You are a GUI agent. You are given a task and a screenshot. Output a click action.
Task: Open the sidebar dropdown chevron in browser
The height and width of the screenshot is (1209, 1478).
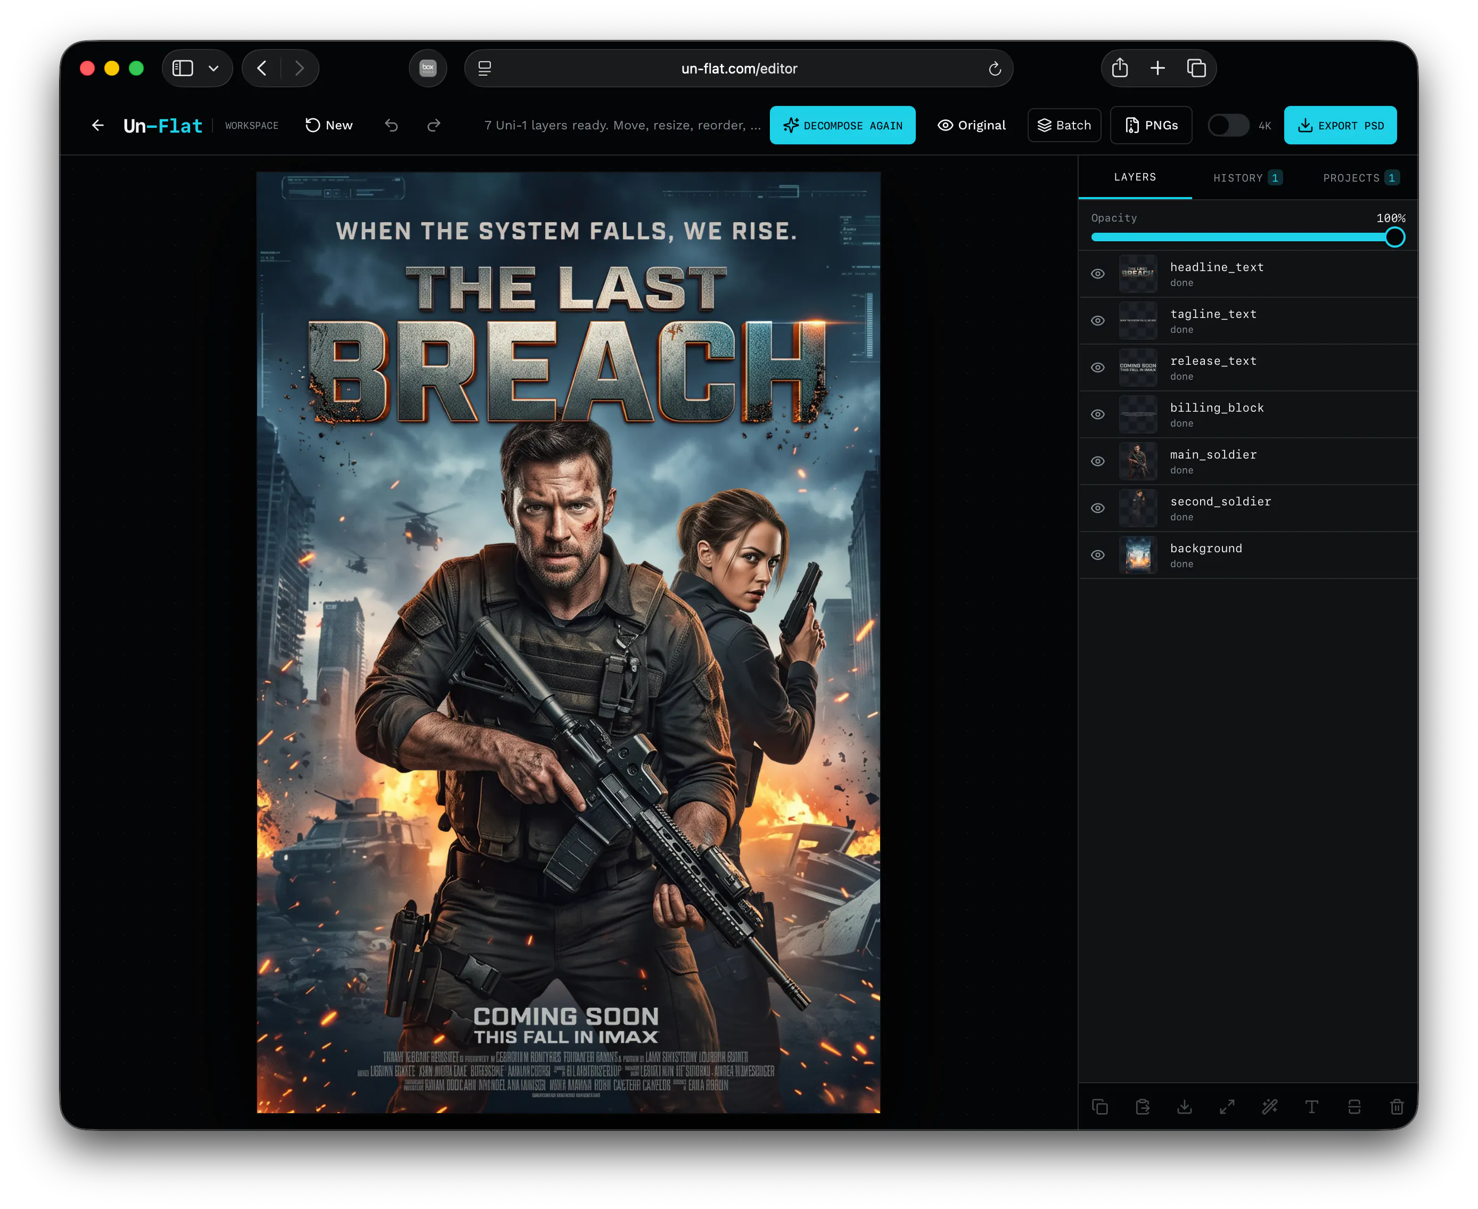click(x=214, y=68)
